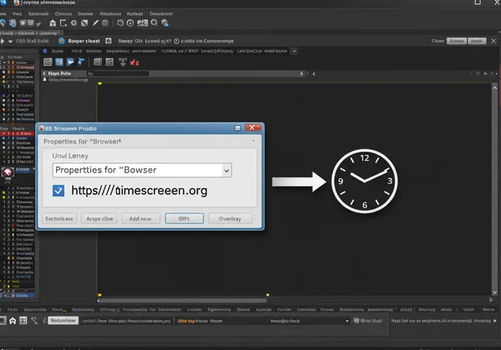This screenshot has width=501, height=350.
Task: Click the grid icon in the secondary toolbar
Action: pyautogui.click(x=48, y=62)
